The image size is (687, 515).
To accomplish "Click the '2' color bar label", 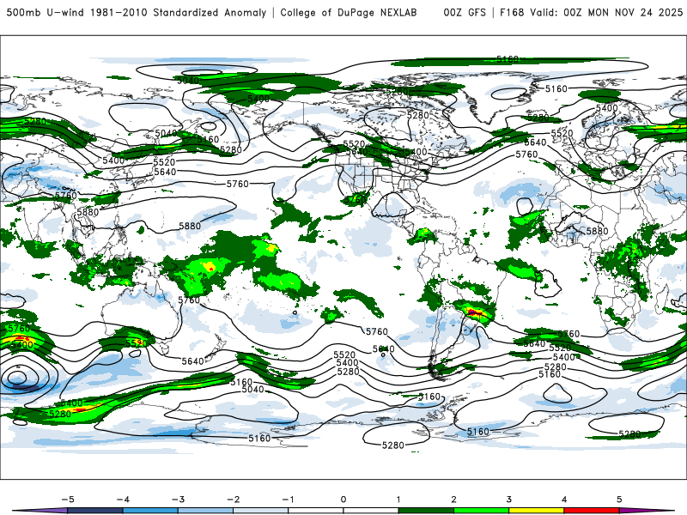I will pos(454,500).
